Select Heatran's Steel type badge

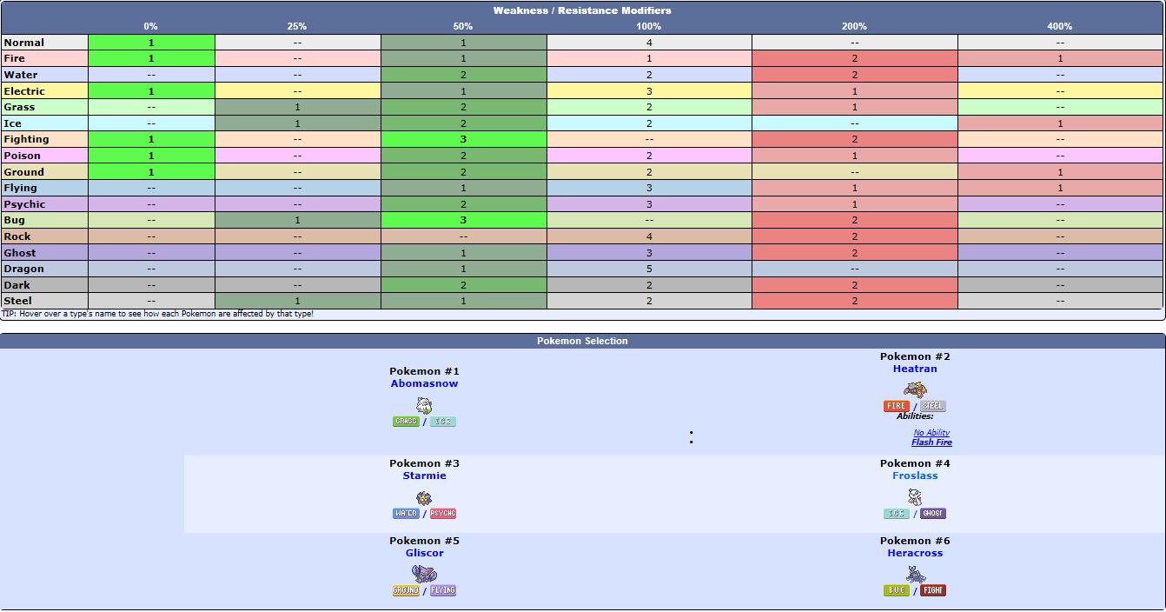coord(933,406)
